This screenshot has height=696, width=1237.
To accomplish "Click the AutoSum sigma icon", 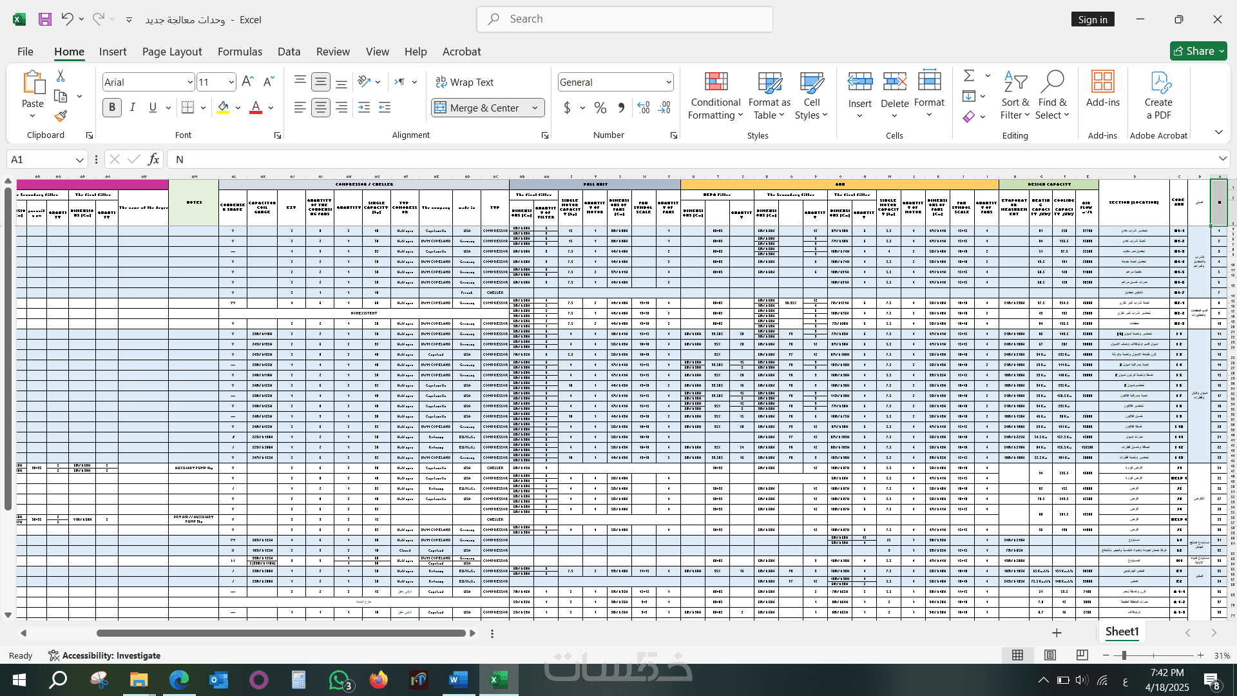I will coord(968,75).
